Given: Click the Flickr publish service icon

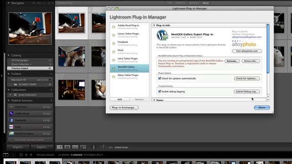Looking at the screenshot, I should 11,127.
